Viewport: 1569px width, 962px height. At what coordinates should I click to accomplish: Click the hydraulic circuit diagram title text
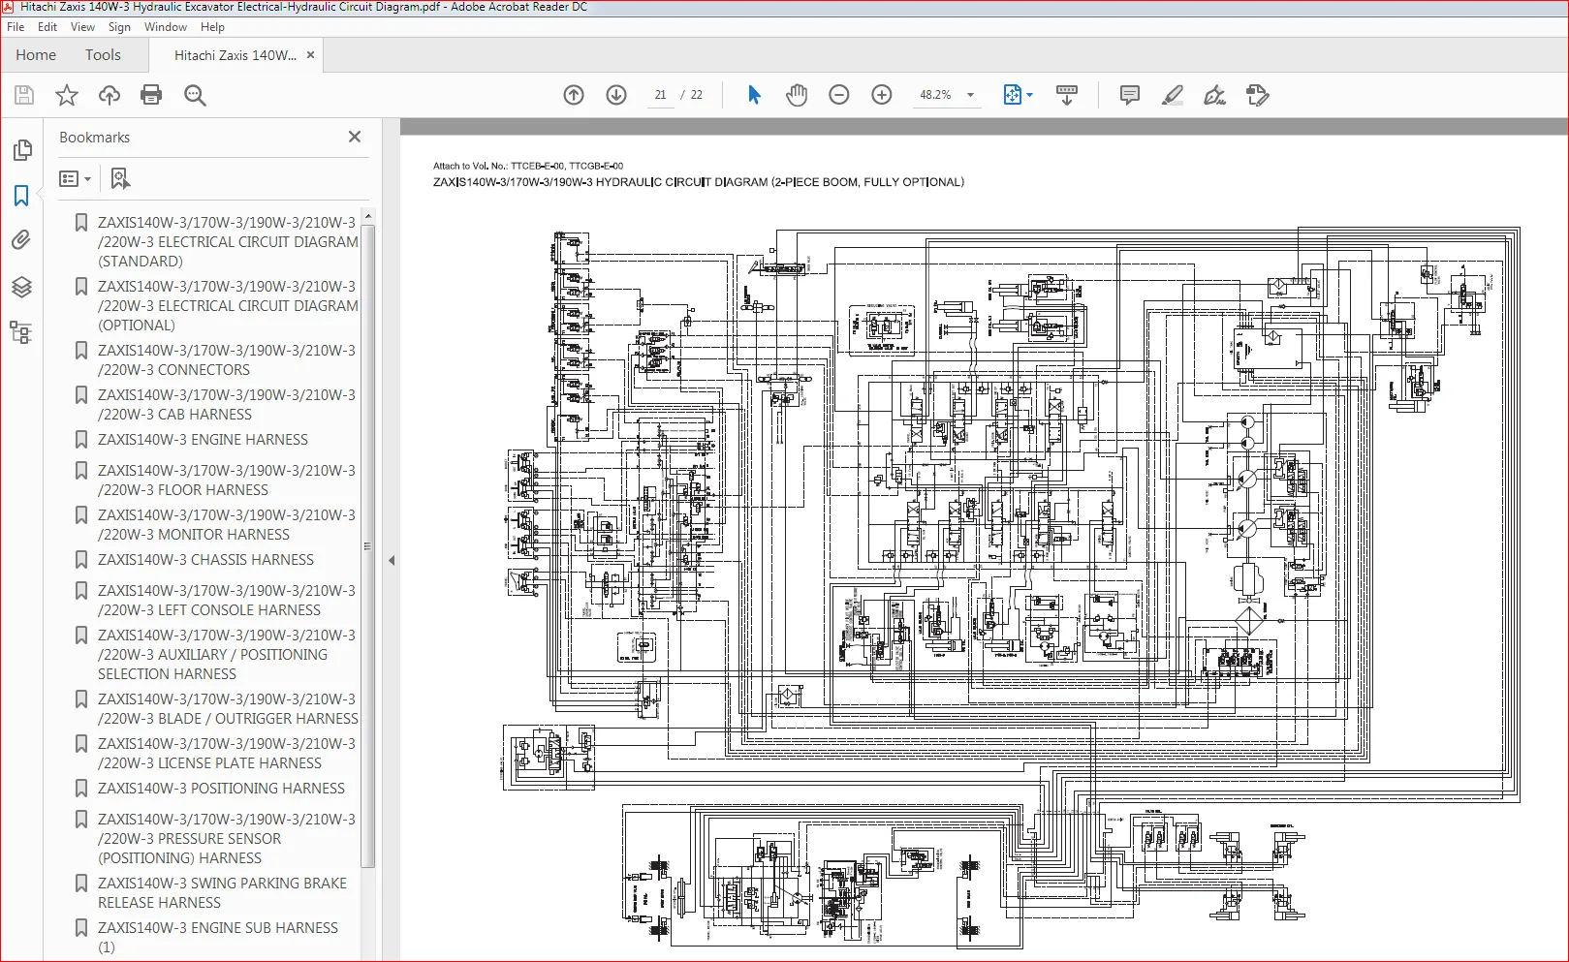[698, 182]
